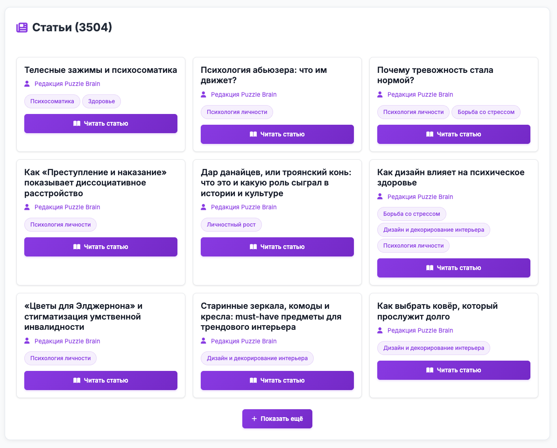Filter by Личностный рост tag
Image resolution: width=557 pixels, height=448 pixels.
click(x=231, y=225)
